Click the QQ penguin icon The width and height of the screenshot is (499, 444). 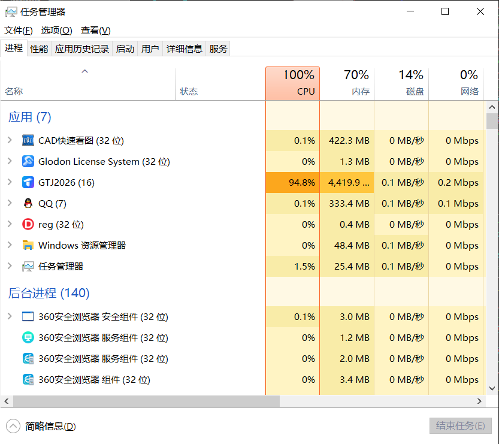(x=28, y=203)
